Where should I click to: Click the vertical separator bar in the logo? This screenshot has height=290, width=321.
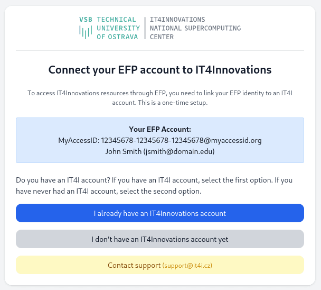tap(145, 28)
